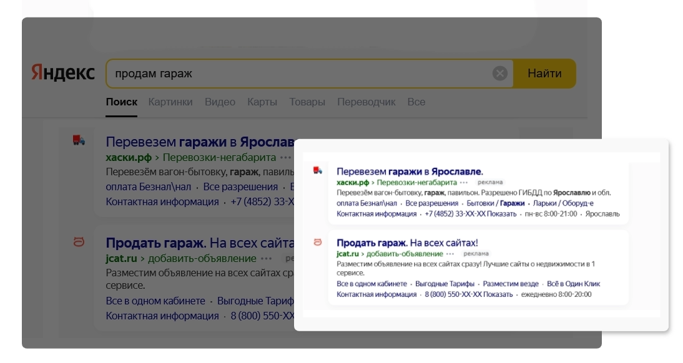Image resolution: width=683 pixels, height=363 pixels.
Task: Click the jcat favicon in the dimmed background result
Action: pos(79,242)
